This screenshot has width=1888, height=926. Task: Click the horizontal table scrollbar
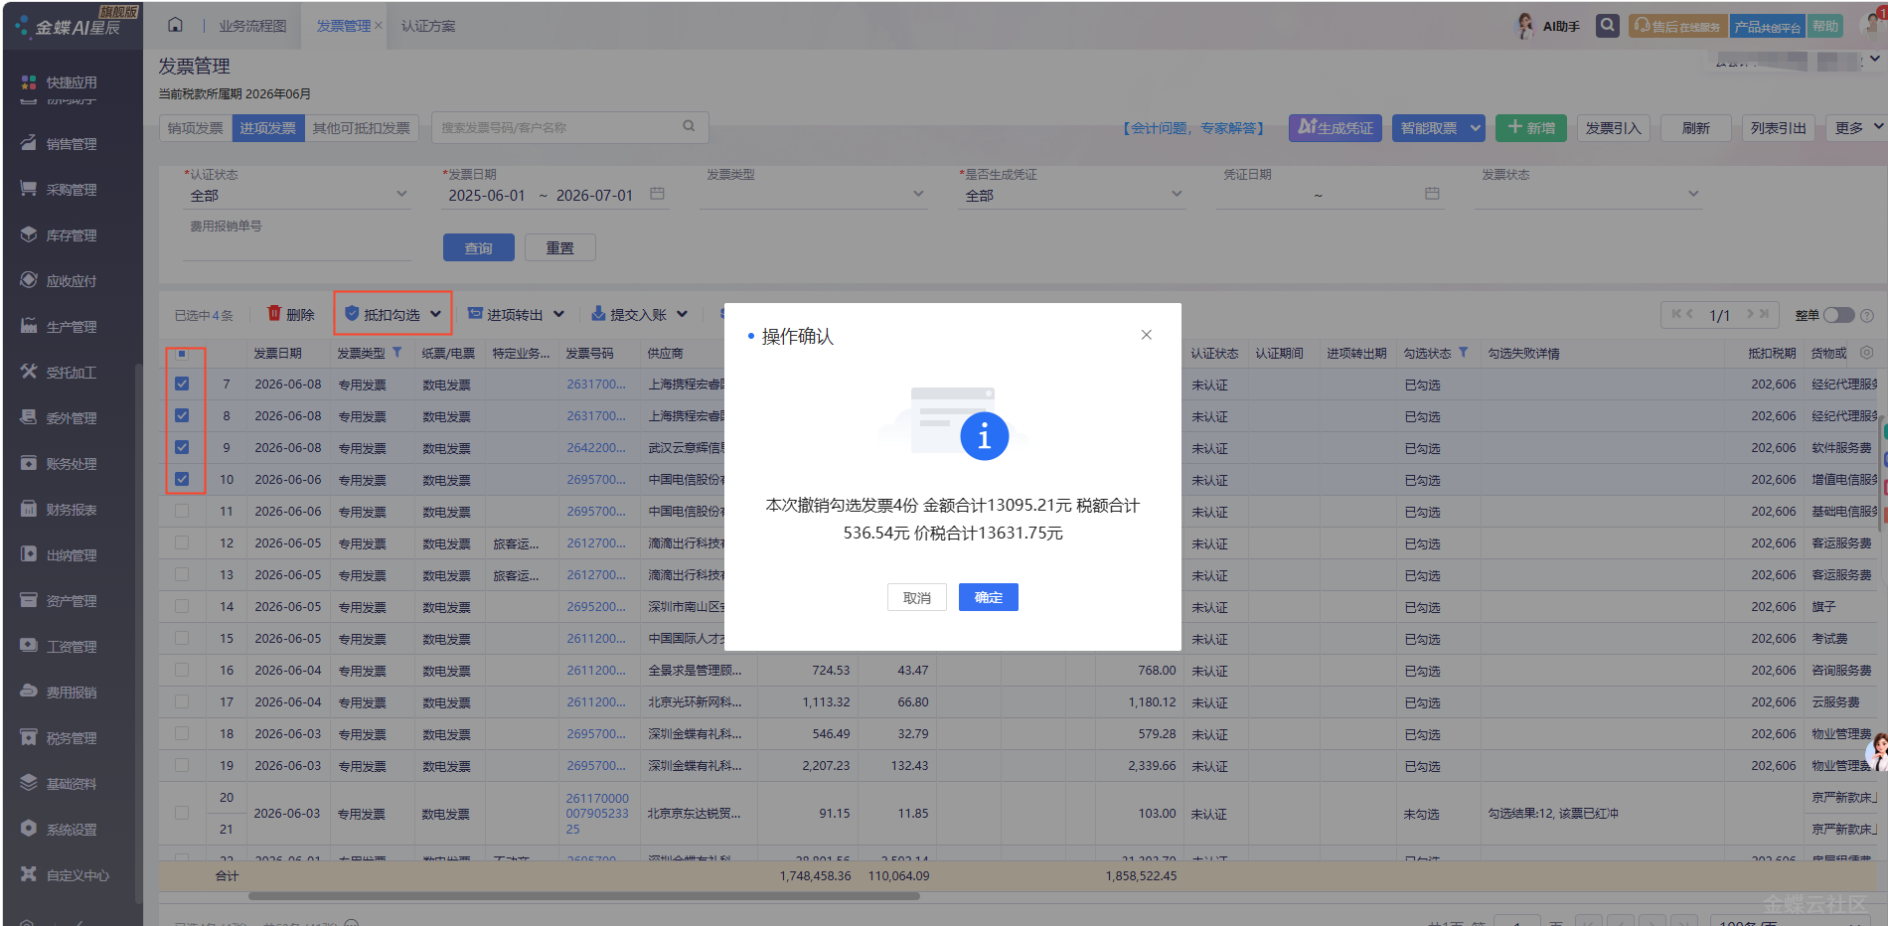click(584, 895)
